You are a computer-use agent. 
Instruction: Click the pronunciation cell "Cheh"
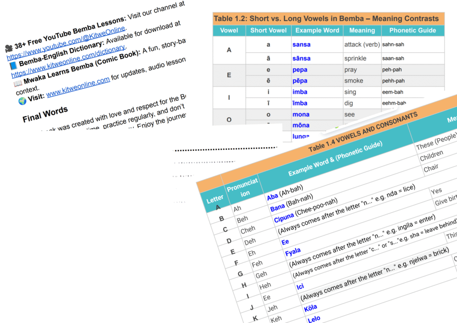tap(248, 230)
